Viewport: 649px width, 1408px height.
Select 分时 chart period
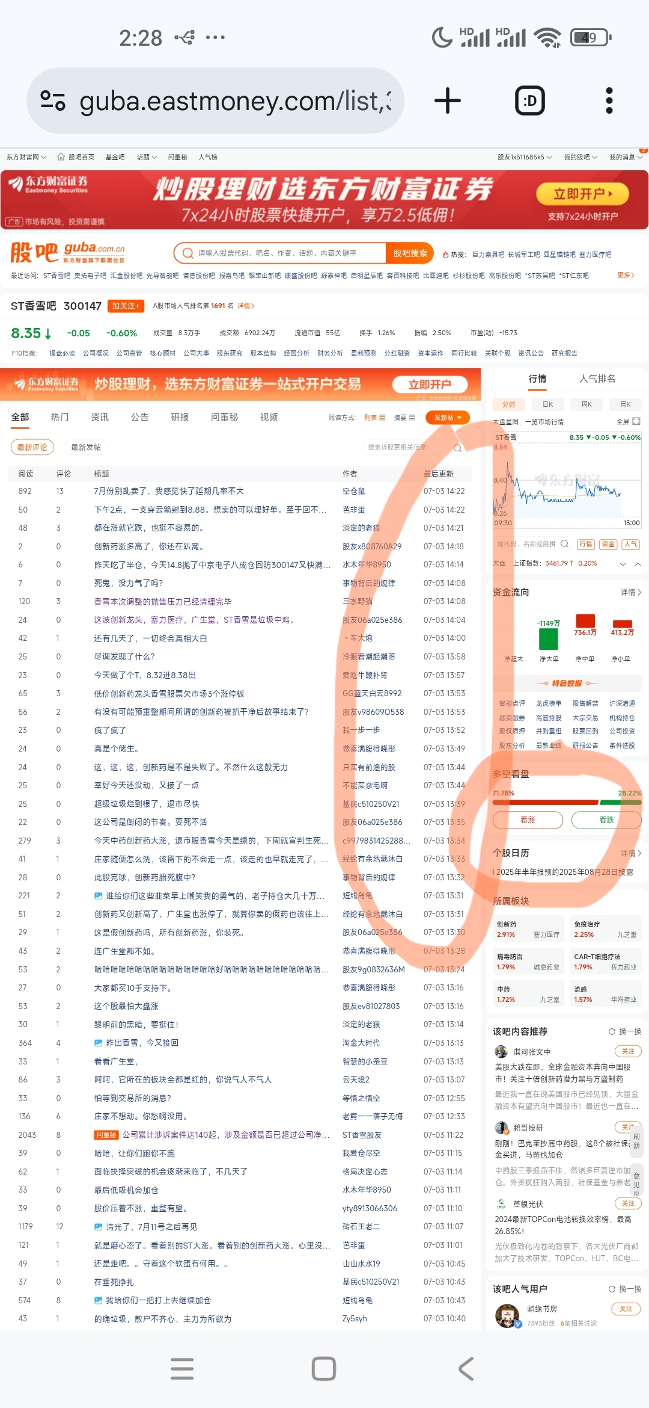click(x=509, y=404)
